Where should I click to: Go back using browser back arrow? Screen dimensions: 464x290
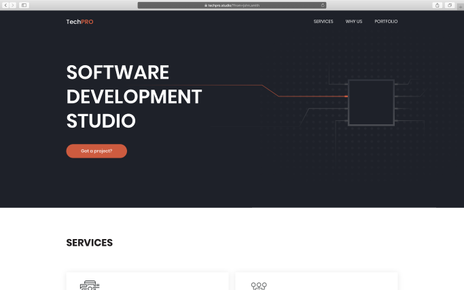tap(5, 5)
